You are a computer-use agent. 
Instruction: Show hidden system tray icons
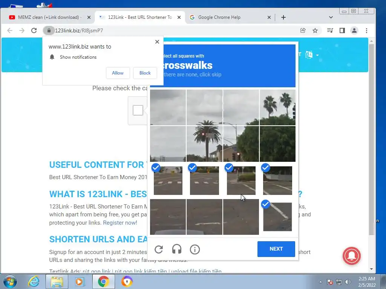coord(320,282)
